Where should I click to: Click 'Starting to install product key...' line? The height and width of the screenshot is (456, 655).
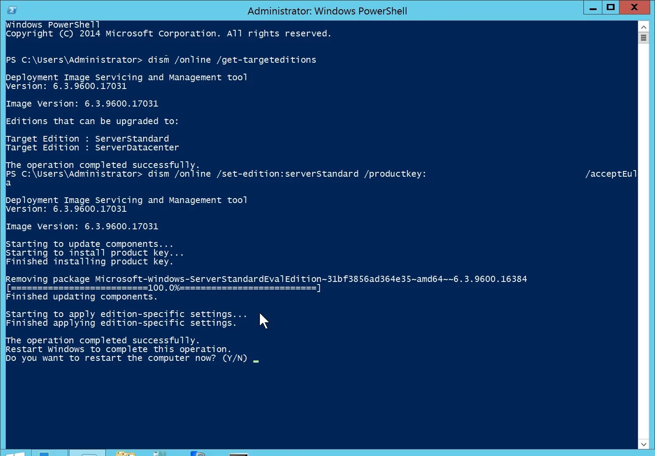95,253
